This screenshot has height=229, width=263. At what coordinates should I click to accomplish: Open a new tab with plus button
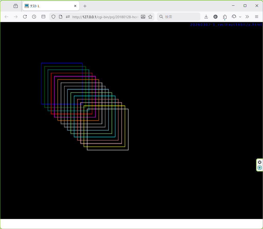(85, 6)
